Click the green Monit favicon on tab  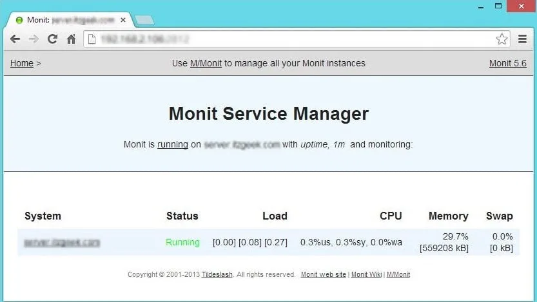point(19,20)
